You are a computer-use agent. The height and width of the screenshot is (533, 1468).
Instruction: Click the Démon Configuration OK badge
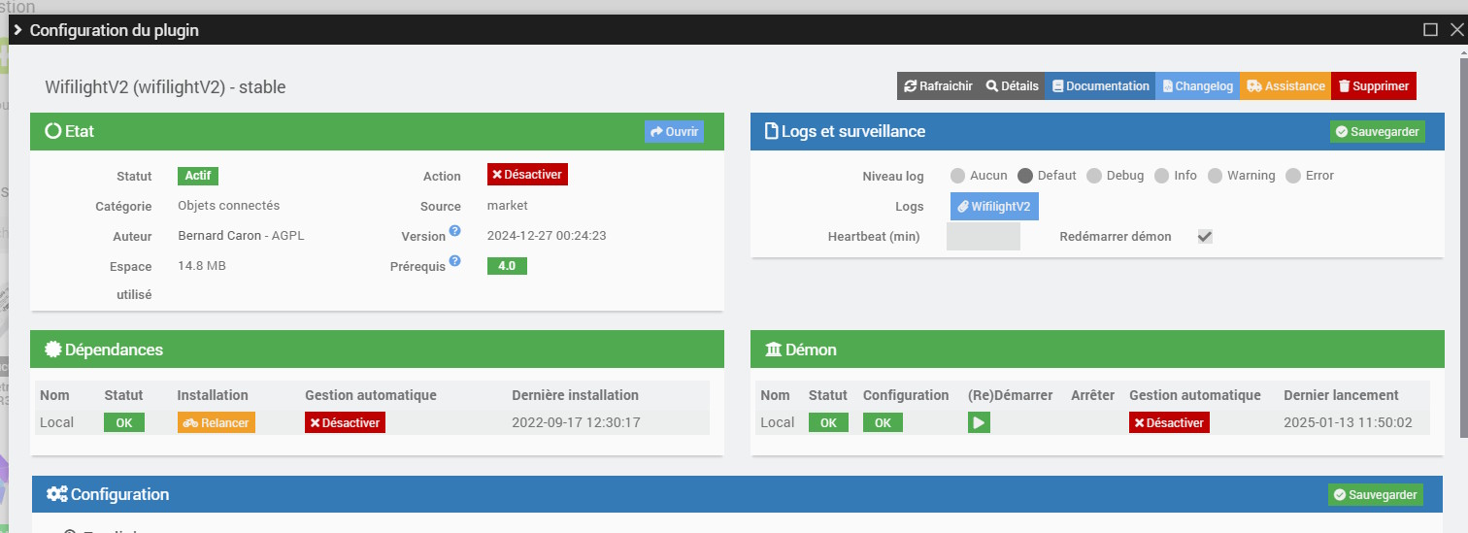coord(883,422)
